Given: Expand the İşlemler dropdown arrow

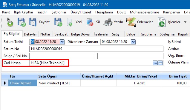Looking at the screenshot, I should click(185, 22).
